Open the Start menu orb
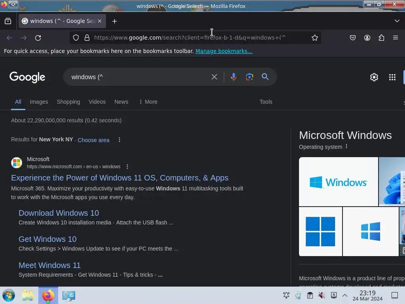This screenshot has height=304, width=405. (x=9, y=295)
